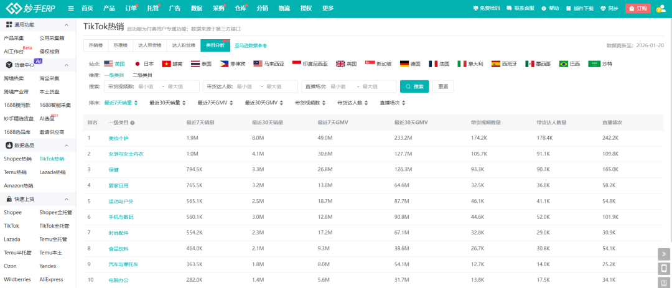Choose 二级类目 dimension option
Screen dimensions: 672x288
(142, 75)
